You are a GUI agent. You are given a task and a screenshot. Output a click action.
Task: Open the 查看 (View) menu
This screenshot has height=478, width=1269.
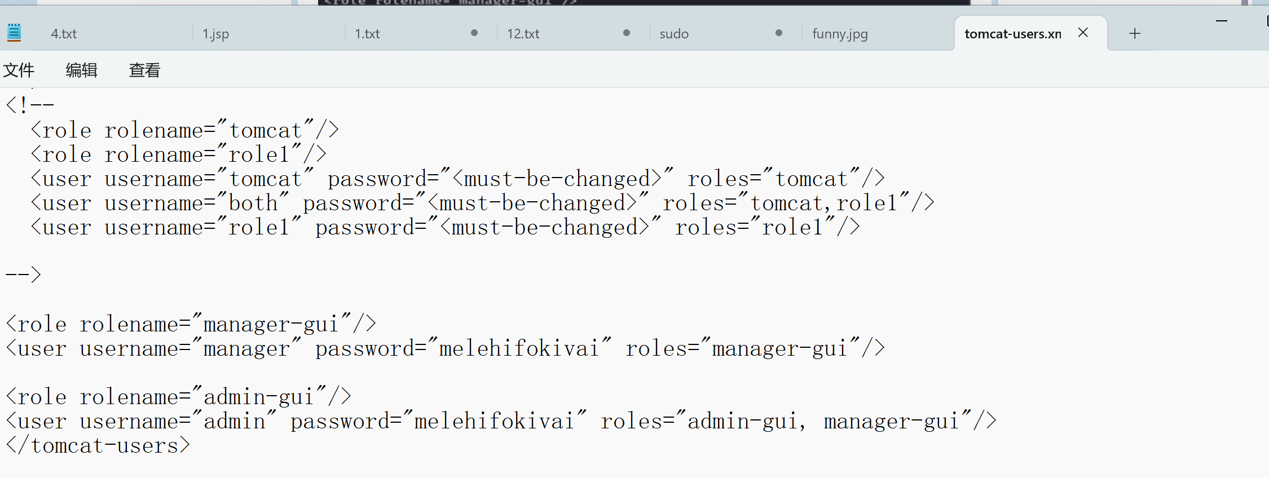[x=145, y=70]
